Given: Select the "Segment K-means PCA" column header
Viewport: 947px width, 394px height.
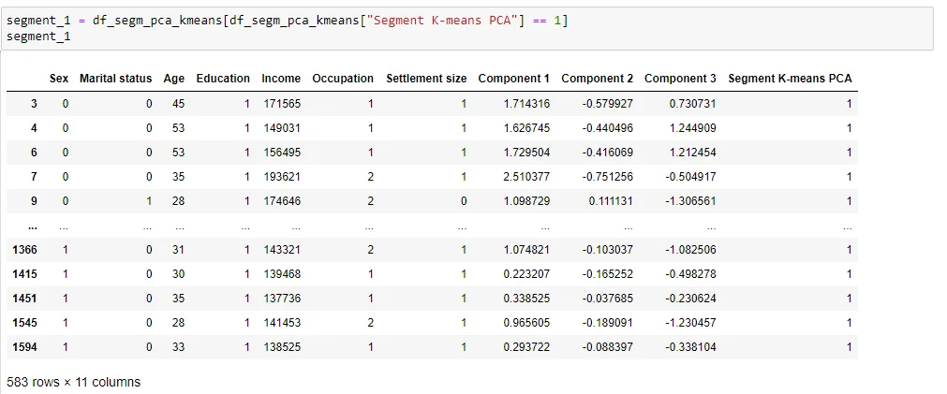Looking at the screenshot, I should click(790, 79).
